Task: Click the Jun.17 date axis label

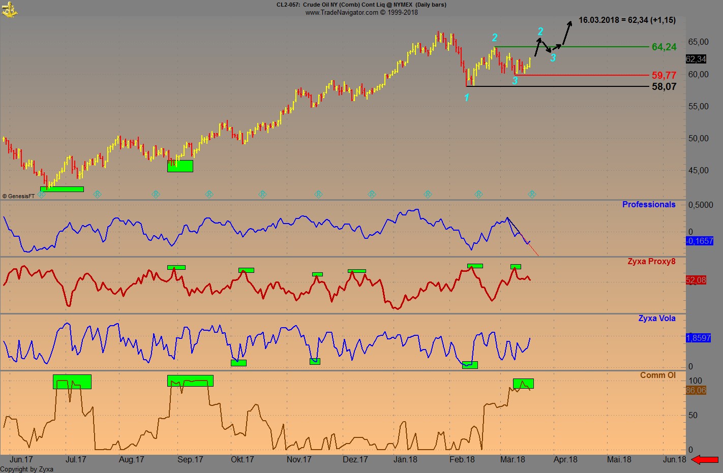Action: [21, 460]
